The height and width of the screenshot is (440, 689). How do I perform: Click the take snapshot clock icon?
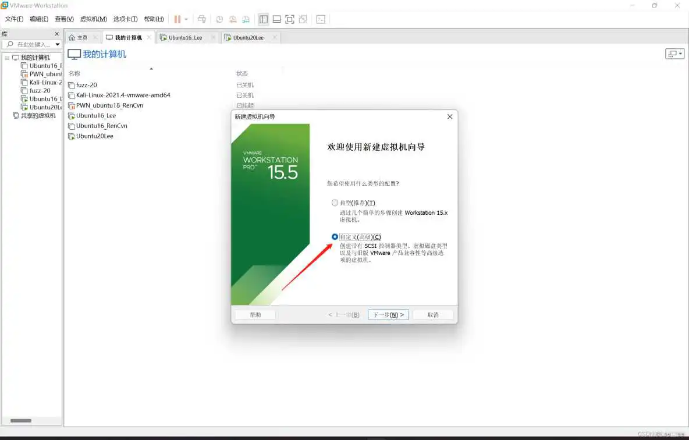click(219, 19)
